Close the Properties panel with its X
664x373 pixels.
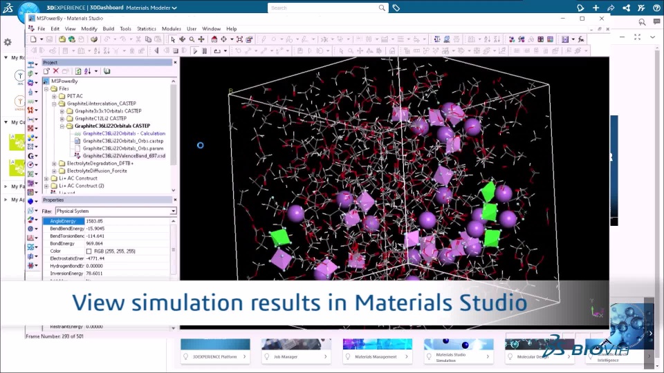pyautogui.click(x=175, y=200)
